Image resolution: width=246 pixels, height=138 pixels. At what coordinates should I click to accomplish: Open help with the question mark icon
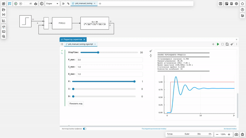242,10
